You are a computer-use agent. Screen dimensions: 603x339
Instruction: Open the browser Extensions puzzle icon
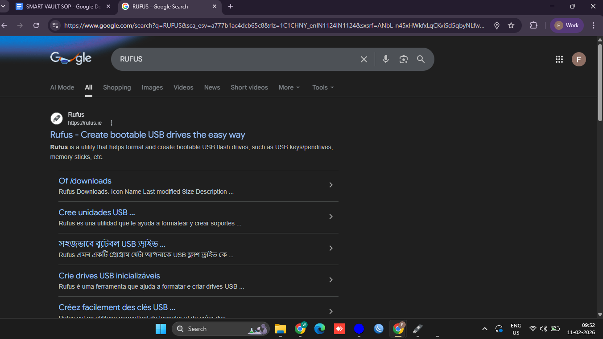[x=533, y=25]
